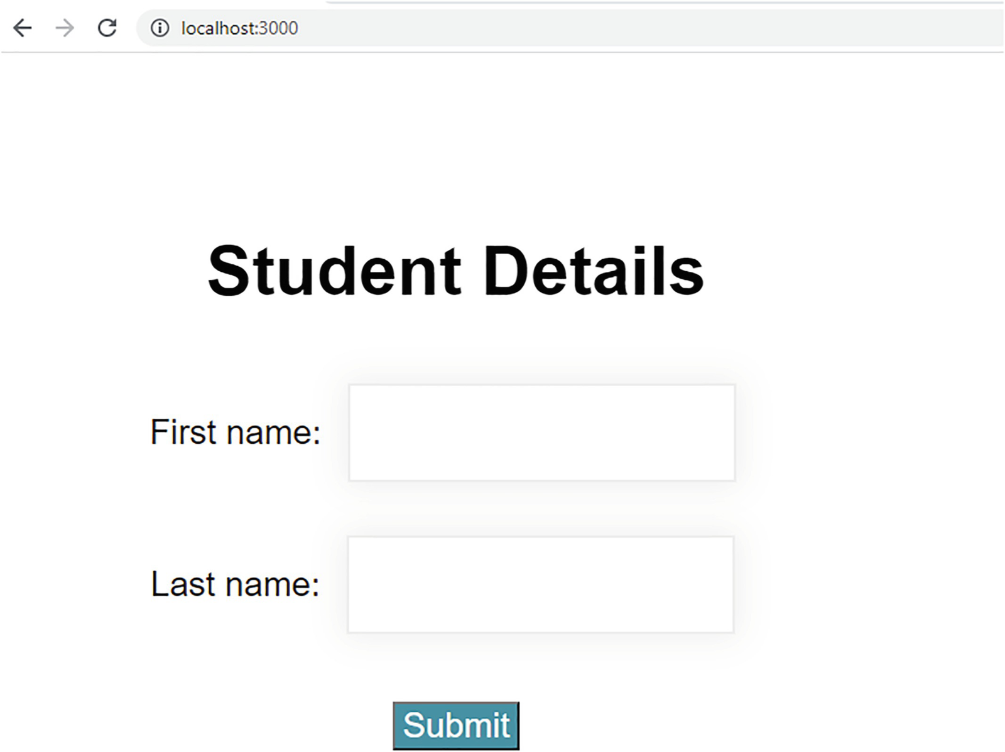This screenshot has width=1005, height=752.
Task: Click the "3000" port number in URL
Action: (279, 28)
